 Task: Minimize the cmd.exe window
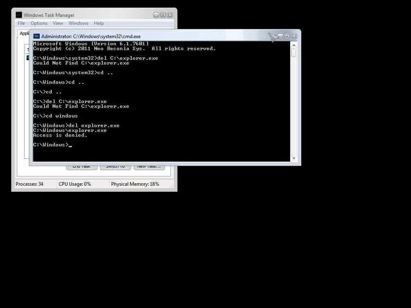[x=280, y=36]
